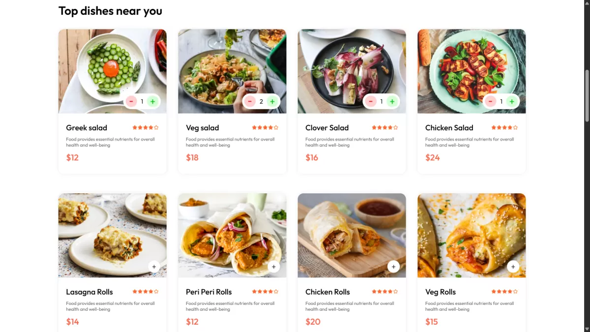Increase Clover Salad quantity with the green plus

(392, 101)
